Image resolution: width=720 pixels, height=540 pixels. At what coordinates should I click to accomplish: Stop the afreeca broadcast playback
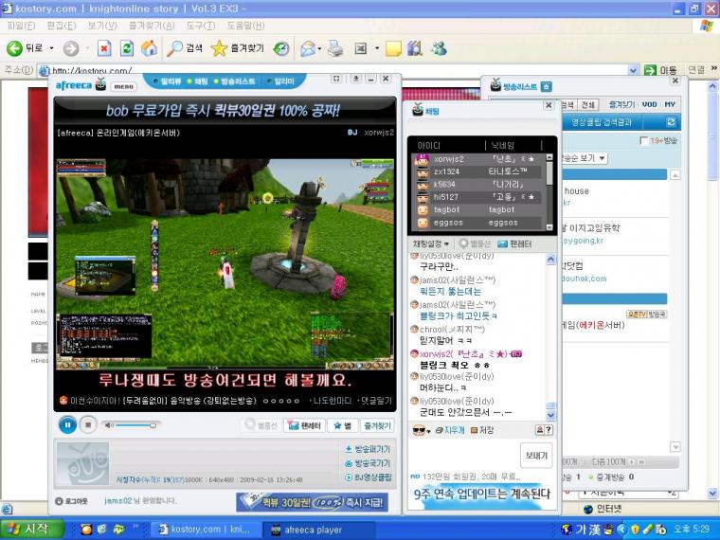(x=88, y=425)
